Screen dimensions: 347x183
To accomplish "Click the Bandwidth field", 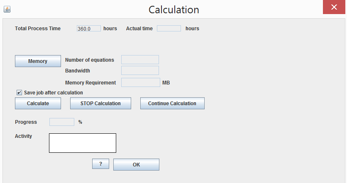I will click(140, 70).
